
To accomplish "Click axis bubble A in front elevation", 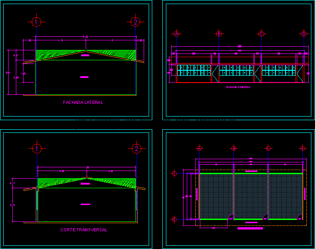I will (x=177, y=34).
